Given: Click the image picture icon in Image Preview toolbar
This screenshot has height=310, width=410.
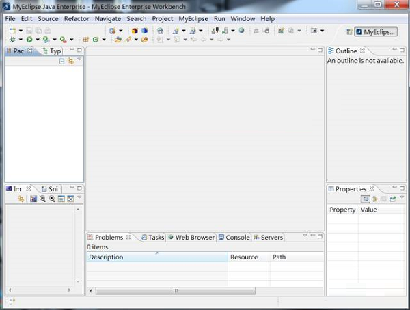Looking at the screenshot, I should 33,199.
